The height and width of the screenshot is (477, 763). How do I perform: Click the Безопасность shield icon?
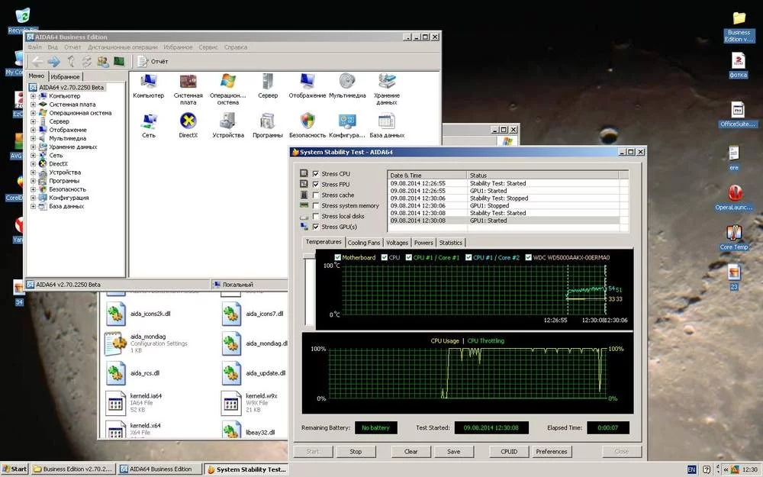(307, 121)
